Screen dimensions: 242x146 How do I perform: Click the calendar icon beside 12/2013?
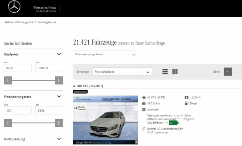click(186, 97)
